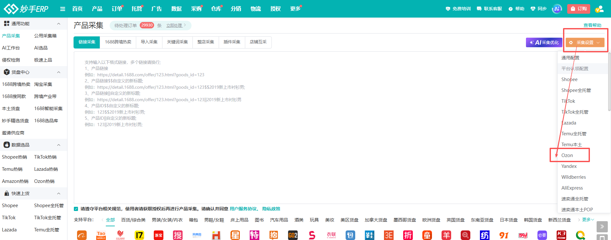
Task: Select the 1688 Alibaba orange platform icon
Action: tap(82, 235)
